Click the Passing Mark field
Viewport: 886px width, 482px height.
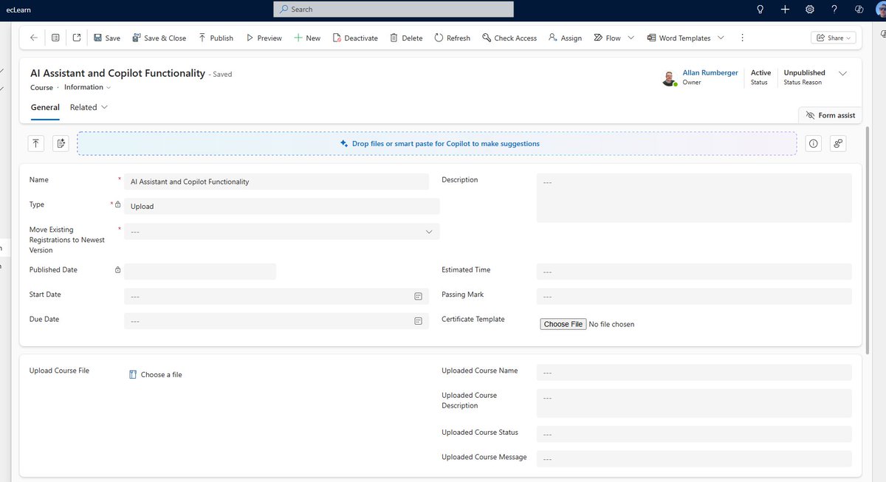tap(694, 296)
